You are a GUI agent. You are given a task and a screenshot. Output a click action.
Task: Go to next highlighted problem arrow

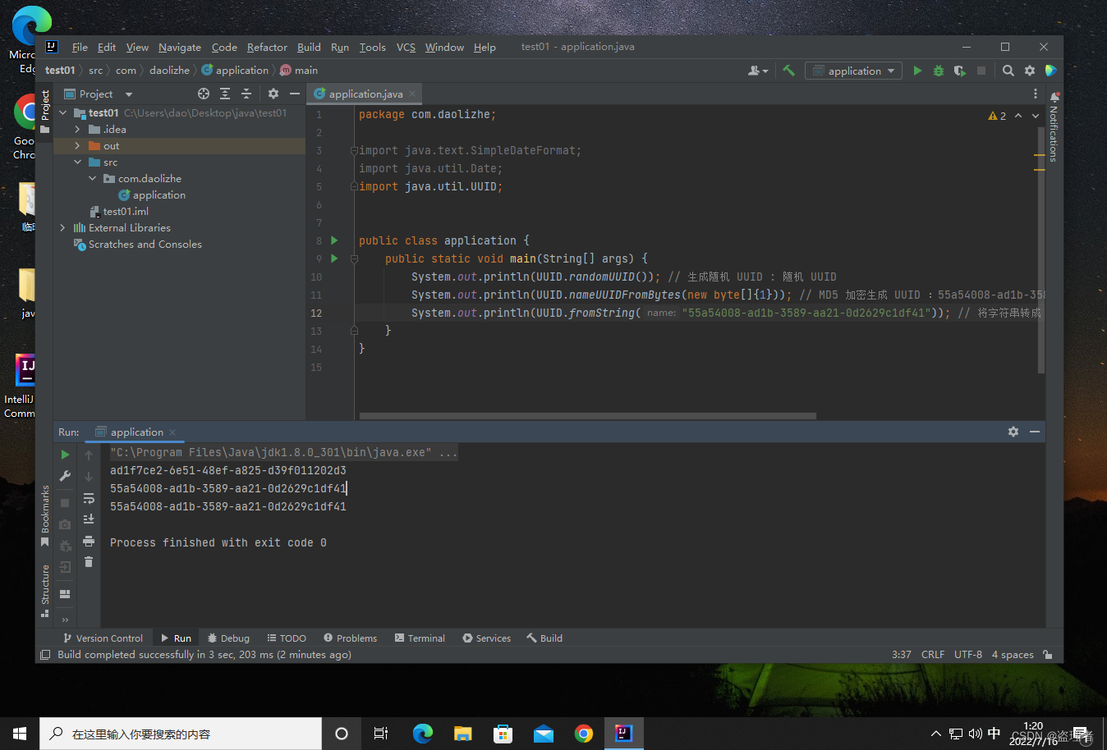click(x=1036, y=116)
